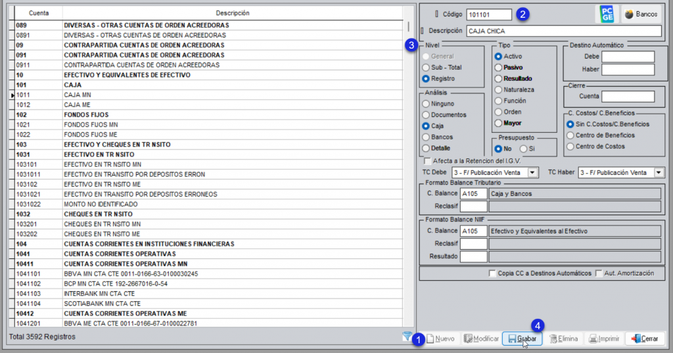Click the Código input field

pyautogui.click(x=489, y=14)
